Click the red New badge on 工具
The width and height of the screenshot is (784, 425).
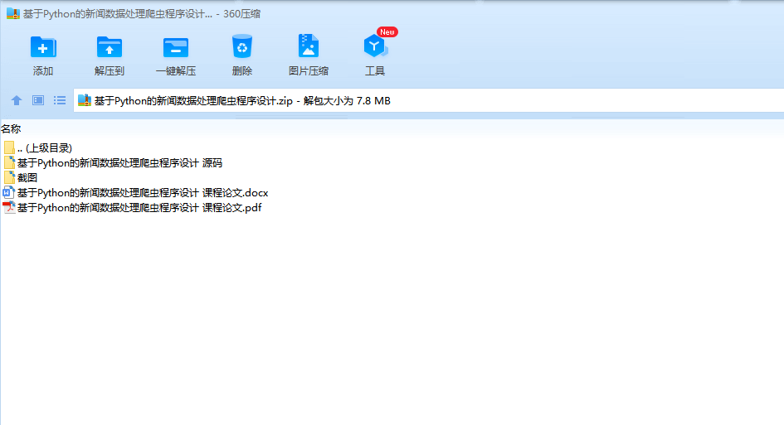tap(387, 32)
